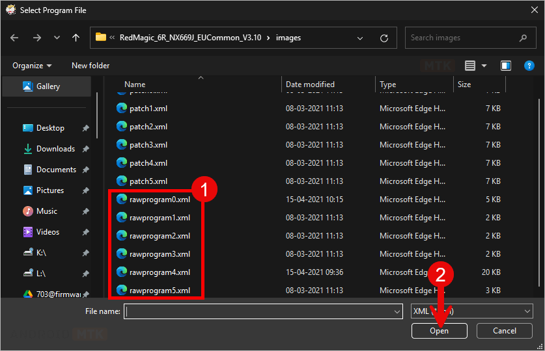Click the change view layout icon
The width and height of the screenshot is (545, 351).
(x=470, y=66)
